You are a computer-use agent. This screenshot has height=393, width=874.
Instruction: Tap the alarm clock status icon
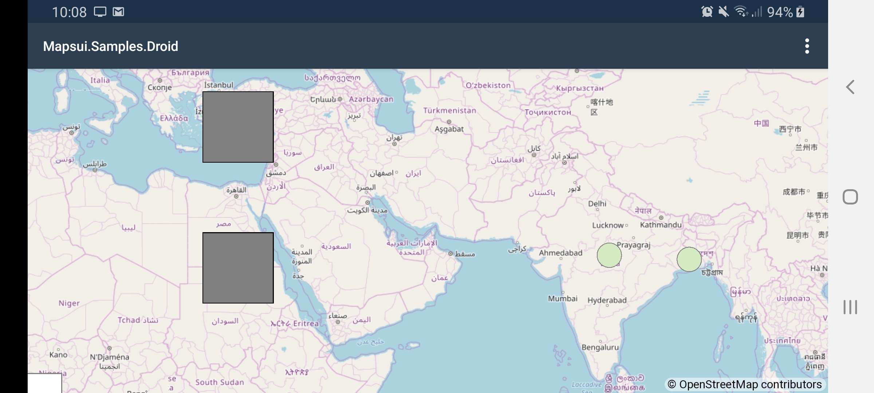[x=707, y=12]
